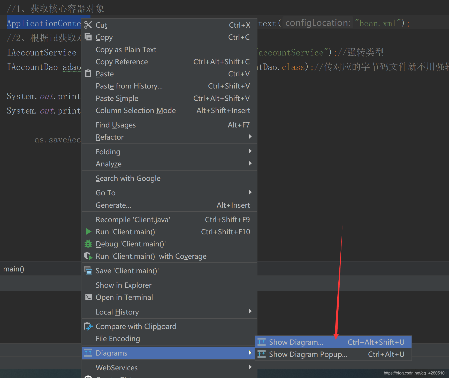This screenshot has height=378, width=449.
Task: Click the "accountService" string in code
Action: pos(293,52)
